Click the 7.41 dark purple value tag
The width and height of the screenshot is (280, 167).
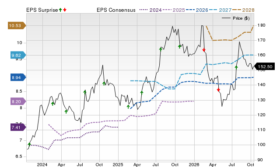pyautogui.click(x=18, y=127)
